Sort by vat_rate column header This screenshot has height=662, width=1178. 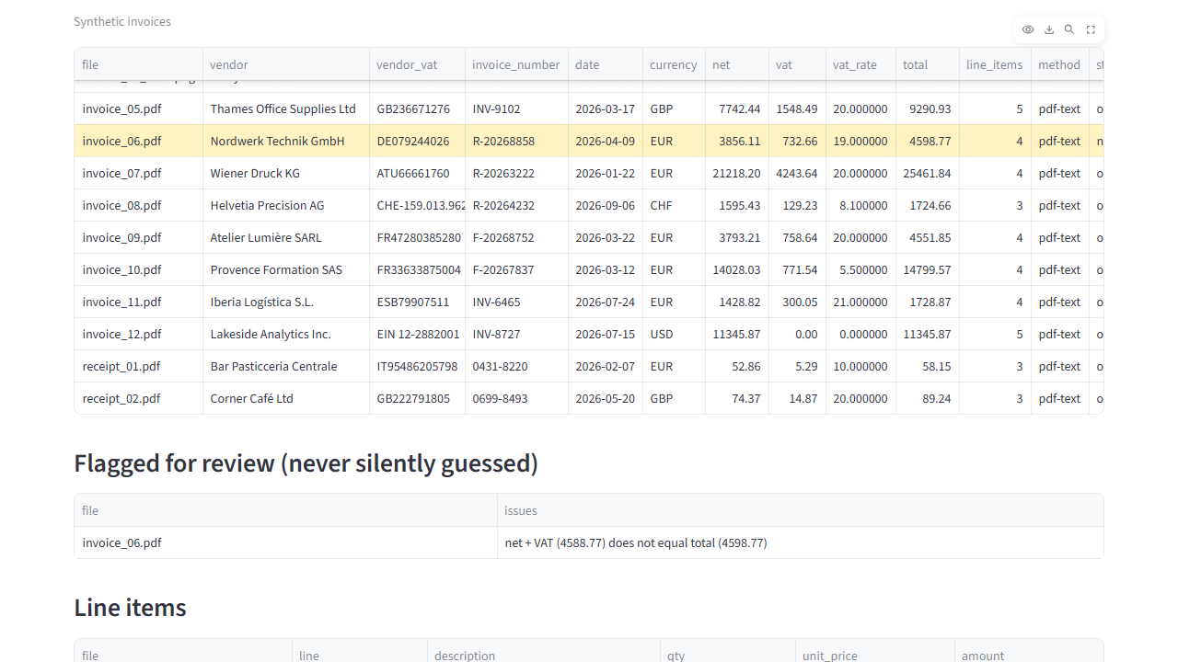tap(860, 64)
